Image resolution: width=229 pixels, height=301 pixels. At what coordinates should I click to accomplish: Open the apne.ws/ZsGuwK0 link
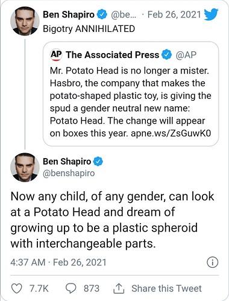point(171,133)
